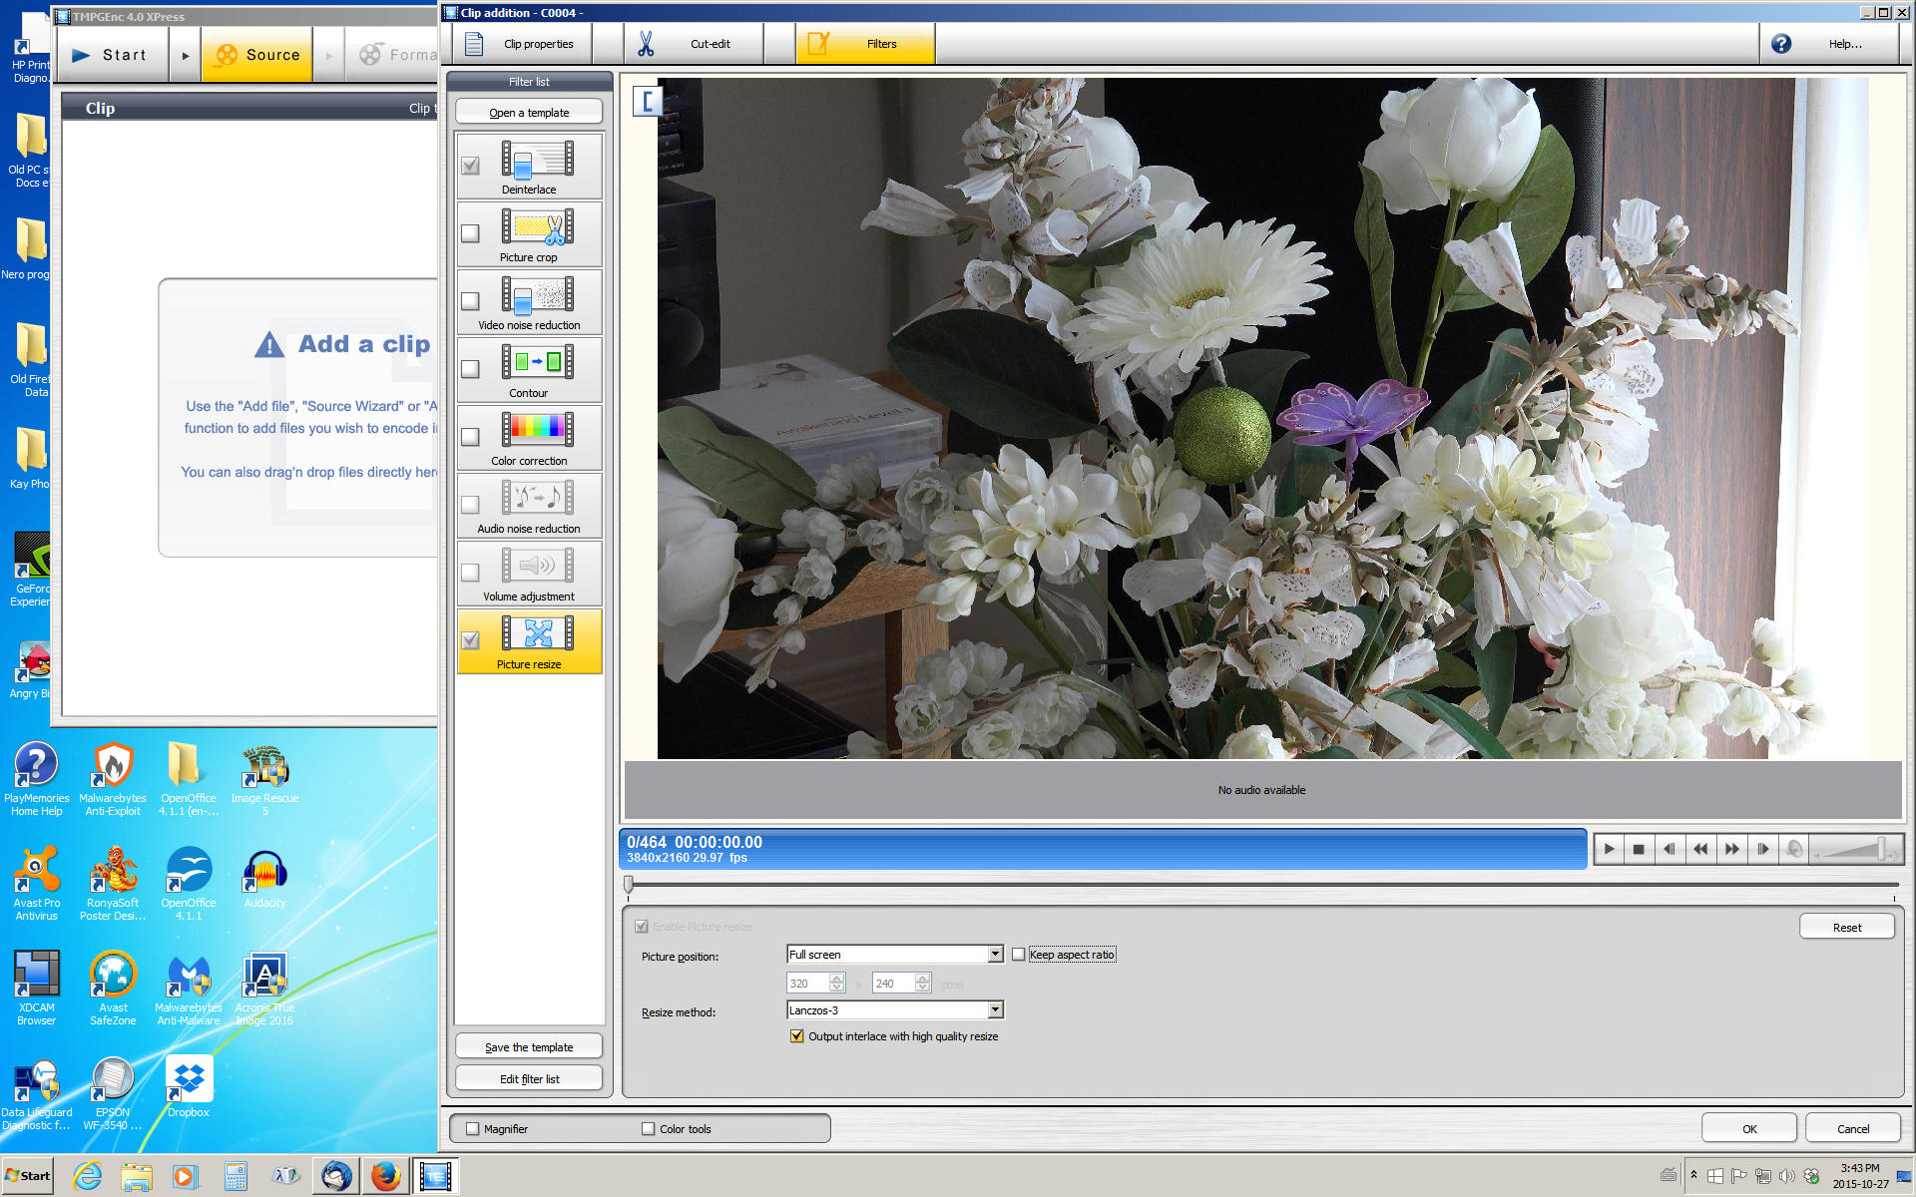This screenshot has width=1916, height=1197.
Task: Enable the Color tools checkbox
Action: [649, 1129]
